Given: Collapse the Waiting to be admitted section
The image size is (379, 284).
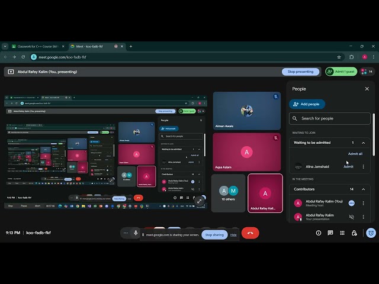Looking at the screenshot, I should click(x=364, y=143).
